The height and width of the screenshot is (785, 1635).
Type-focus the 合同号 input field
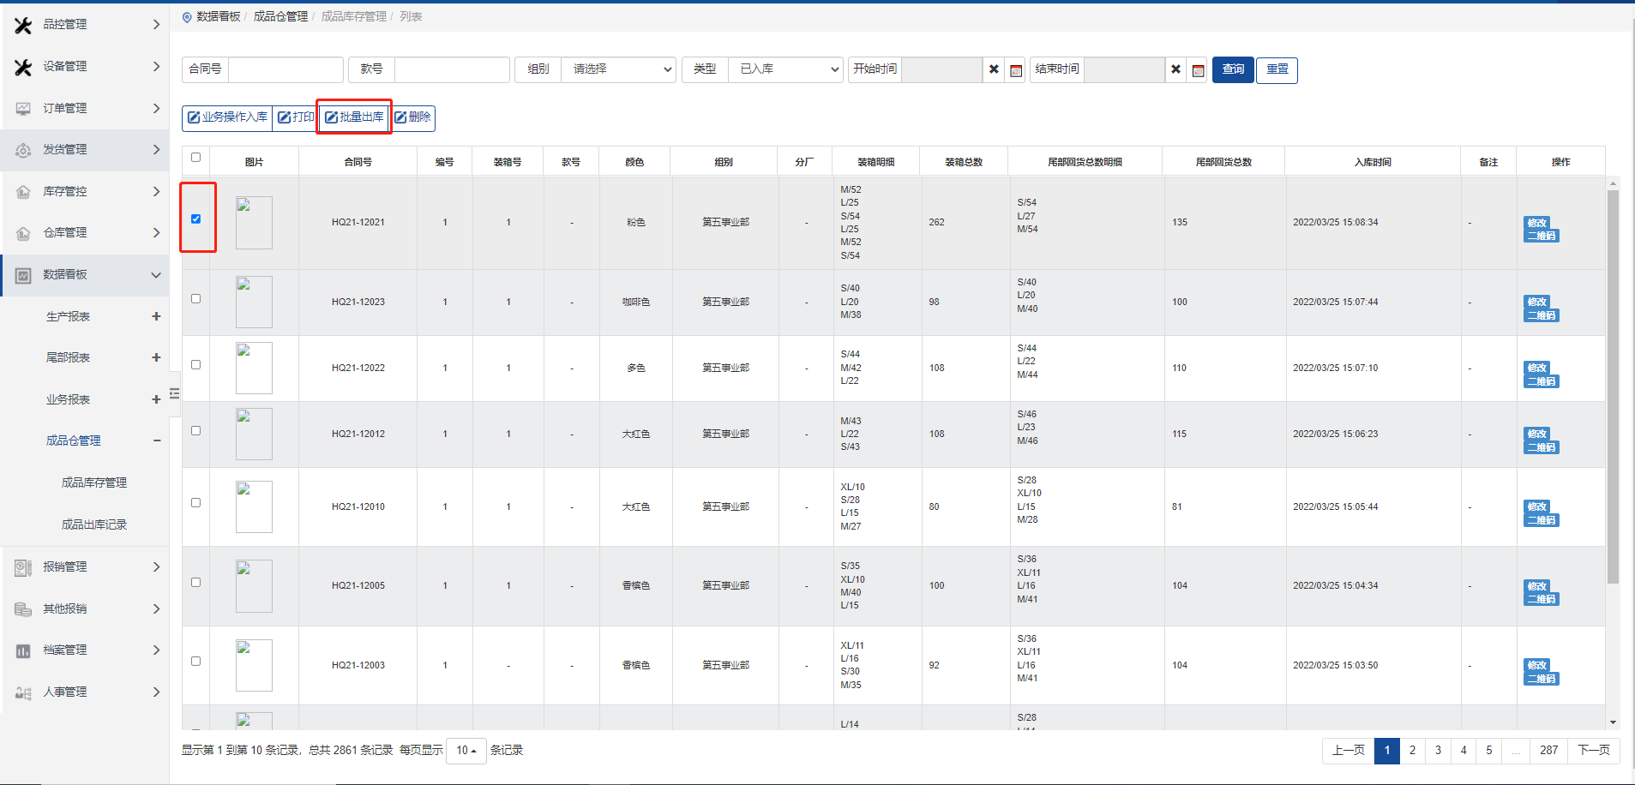click(x=286, y=69)
